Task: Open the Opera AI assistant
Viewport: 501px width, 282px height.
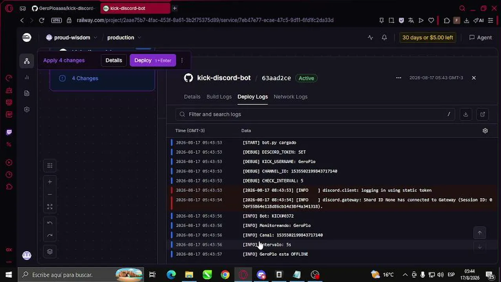Action: click(x=479, y=20)
